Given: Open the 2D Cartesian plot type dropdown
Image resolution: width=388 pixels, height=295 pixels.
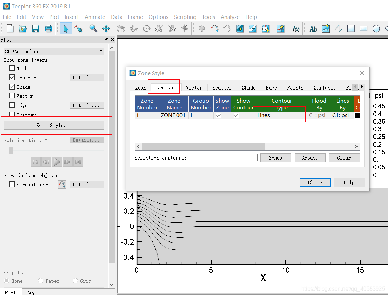Looking at the screenshot, I should tap(54, 51).
